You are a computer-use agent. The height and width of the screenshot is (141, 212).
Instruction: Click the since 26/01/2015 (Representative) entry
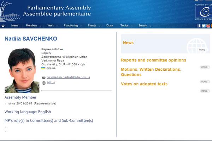(32, 103)
